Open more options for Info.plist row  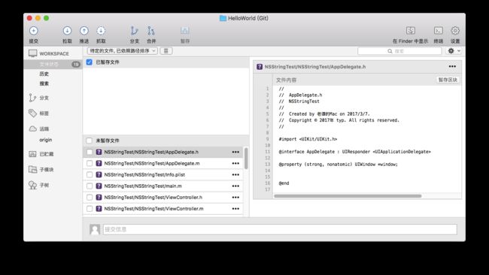pos(235,175)
